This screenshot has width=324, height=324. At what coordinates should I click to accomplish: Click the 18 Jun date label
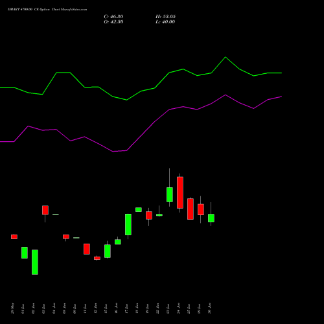(137, 308)
